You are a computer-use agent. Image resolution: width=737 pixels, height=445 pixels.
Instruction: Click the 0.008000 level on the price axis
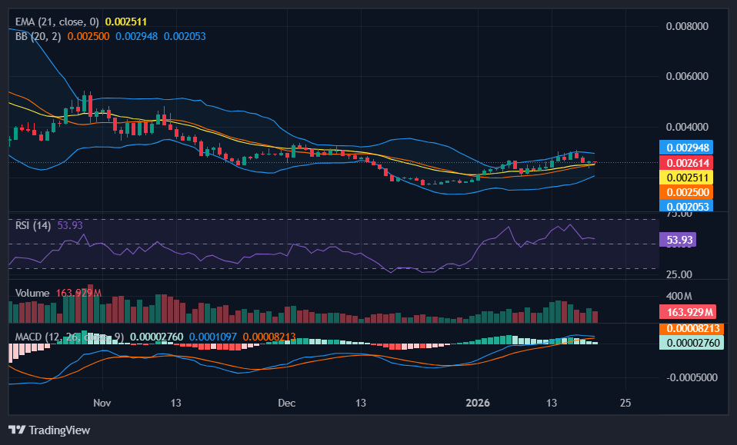point(686,26)
